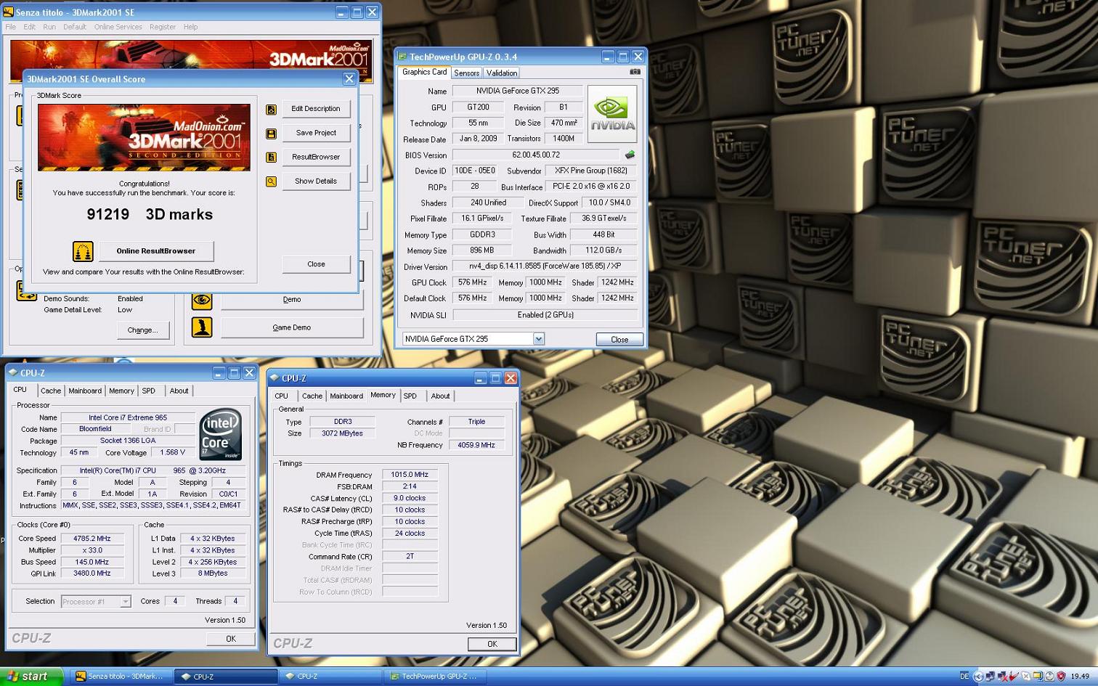Click the 3DMark2001 SE title bar icon

[x=9, y=12]
